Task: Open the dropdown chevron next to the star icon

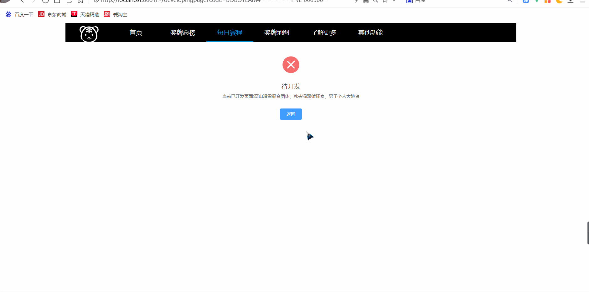Action: (394, 2)
